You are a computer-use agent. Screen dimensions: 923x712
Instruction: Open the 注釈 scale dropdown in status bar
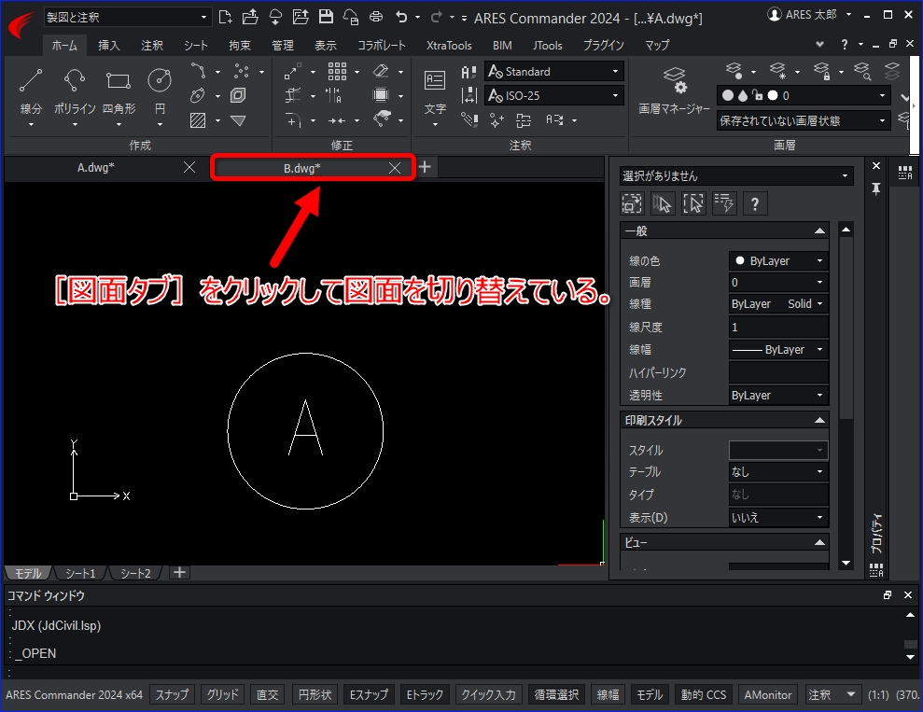coord(832,695)
